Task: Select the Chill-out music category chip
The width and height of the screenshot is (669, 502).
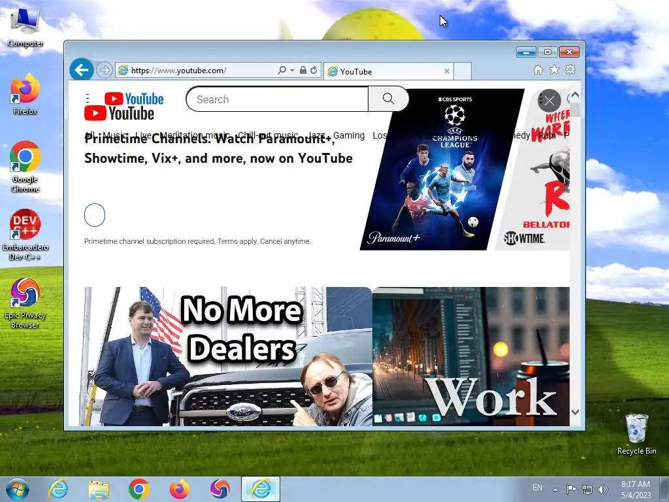Action: click(268, 135)
